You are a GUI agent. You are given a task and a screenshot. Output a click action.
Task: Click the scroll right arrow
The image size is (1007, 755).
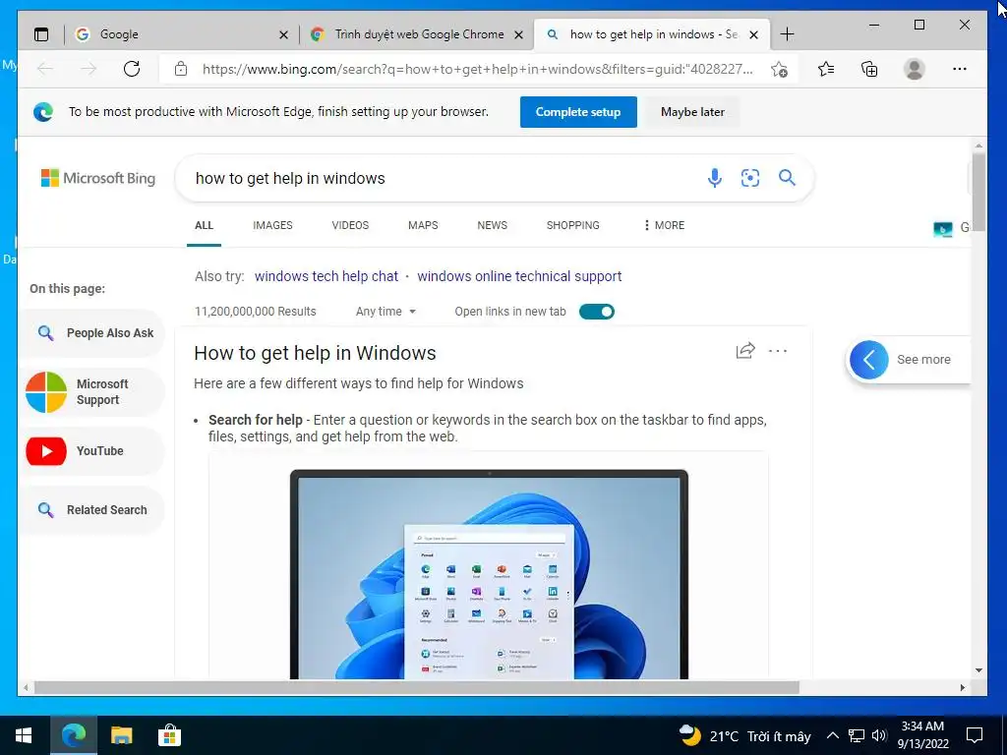click(962, 687)
